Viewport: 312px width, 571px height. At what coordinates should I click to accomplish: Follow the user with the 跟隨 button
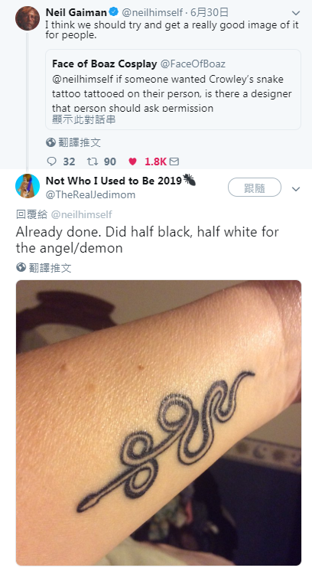[255, 188]
